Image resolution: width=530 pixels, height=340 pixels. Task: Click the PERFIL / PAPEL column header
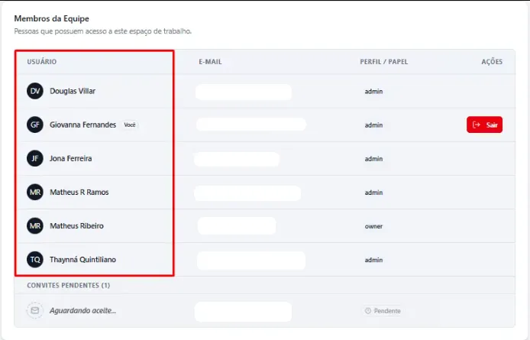click(384, 62)
